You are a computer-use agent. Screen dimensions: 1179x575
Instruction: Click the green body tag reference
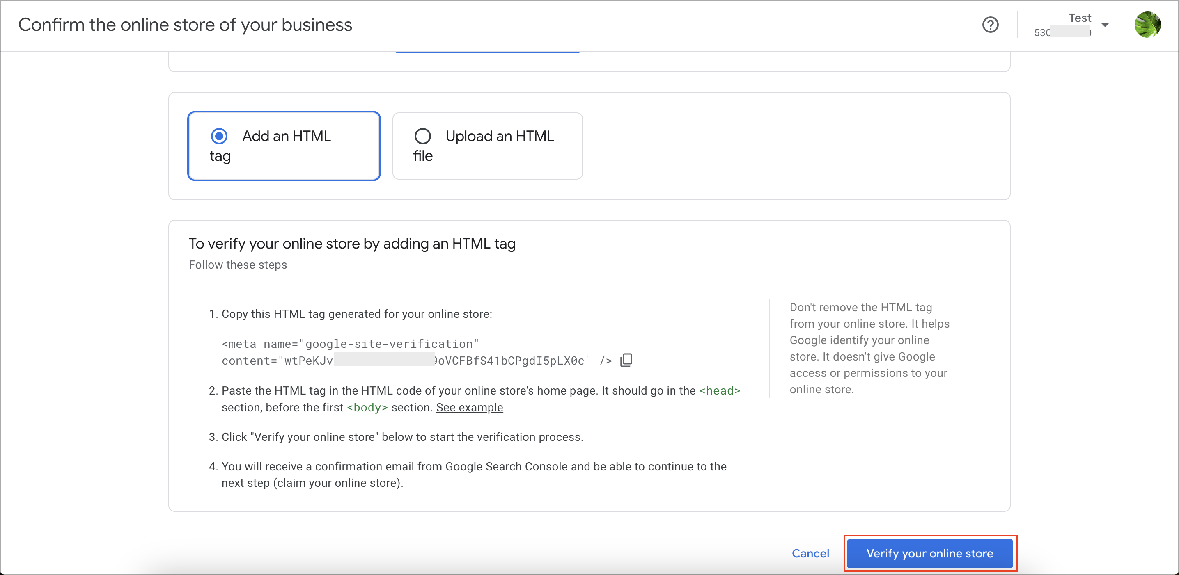point(367,407)
